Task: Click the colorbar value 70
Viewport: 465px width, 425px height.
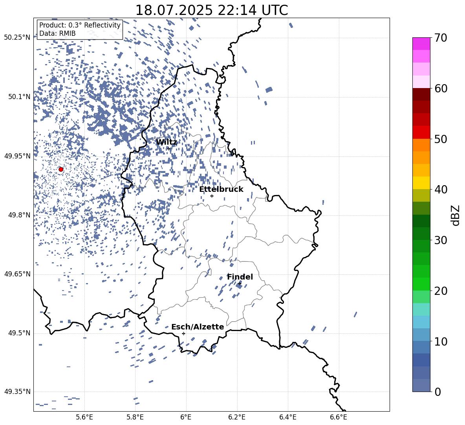Action: tap(441, 38)
